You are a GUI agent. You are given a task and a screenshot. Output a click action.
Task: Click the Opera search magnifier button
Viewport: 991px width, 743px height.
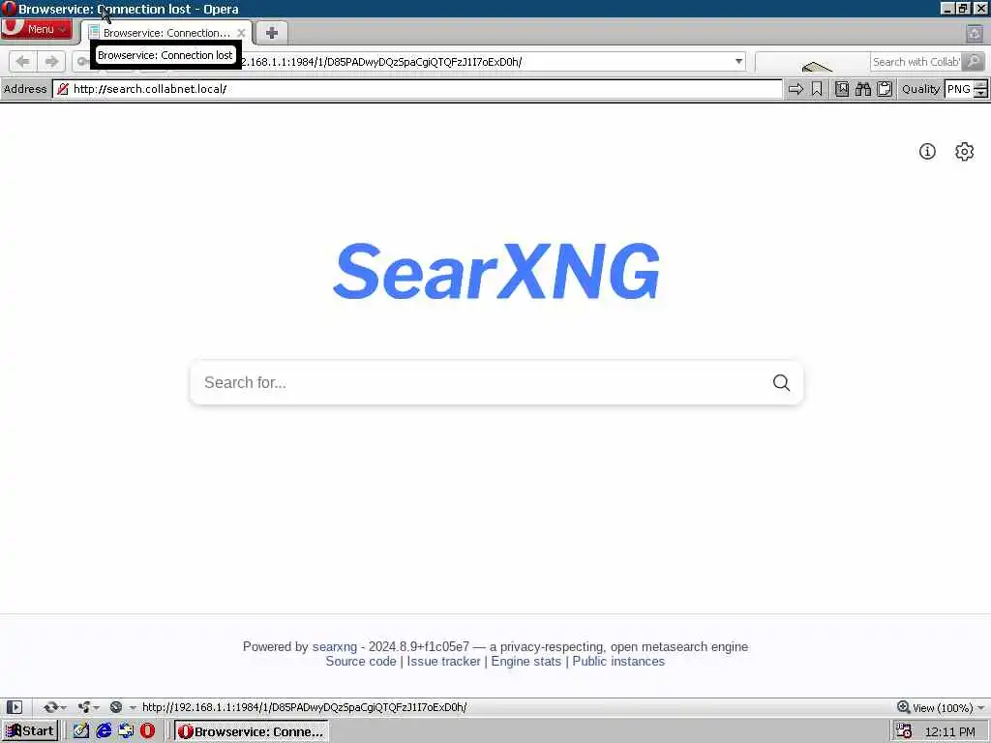pyautogui.click(x=974, y=61)
